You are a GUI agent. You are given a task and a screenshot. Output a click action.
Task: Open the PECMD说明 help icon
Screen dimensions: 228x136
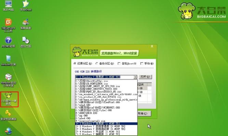(x=9, y=42)
